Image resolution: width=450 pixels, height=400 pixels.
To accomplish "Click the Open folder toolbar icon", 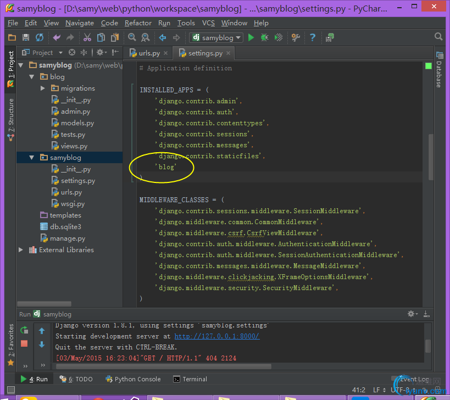I will click(x=12, y=37).
